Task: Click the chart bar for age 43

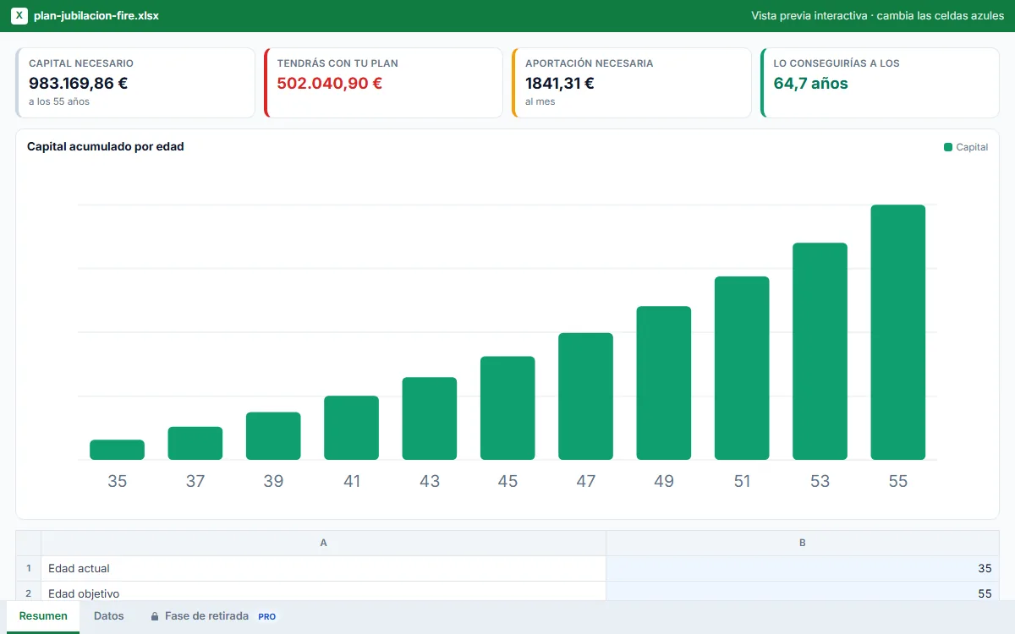Action: pos(430,418)
